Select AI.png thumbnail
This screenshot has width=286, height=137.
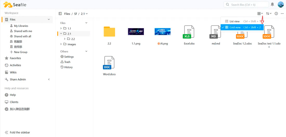point(162,32)
